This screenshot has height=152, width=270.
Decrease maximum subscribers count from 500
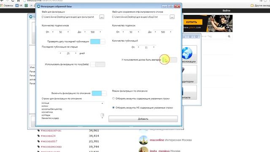[85, 32]
